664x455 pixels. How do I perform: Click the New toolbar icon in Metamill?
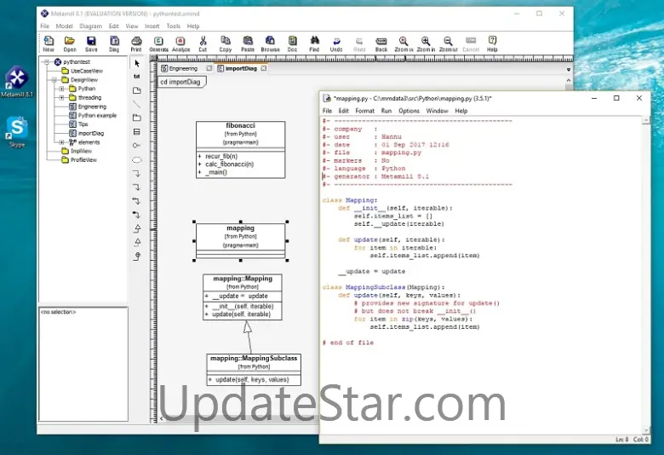[49, 43]
